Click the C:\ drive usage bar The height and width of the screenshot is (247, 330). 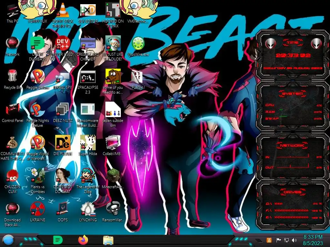pyautogui.click(x=294, y=204)
